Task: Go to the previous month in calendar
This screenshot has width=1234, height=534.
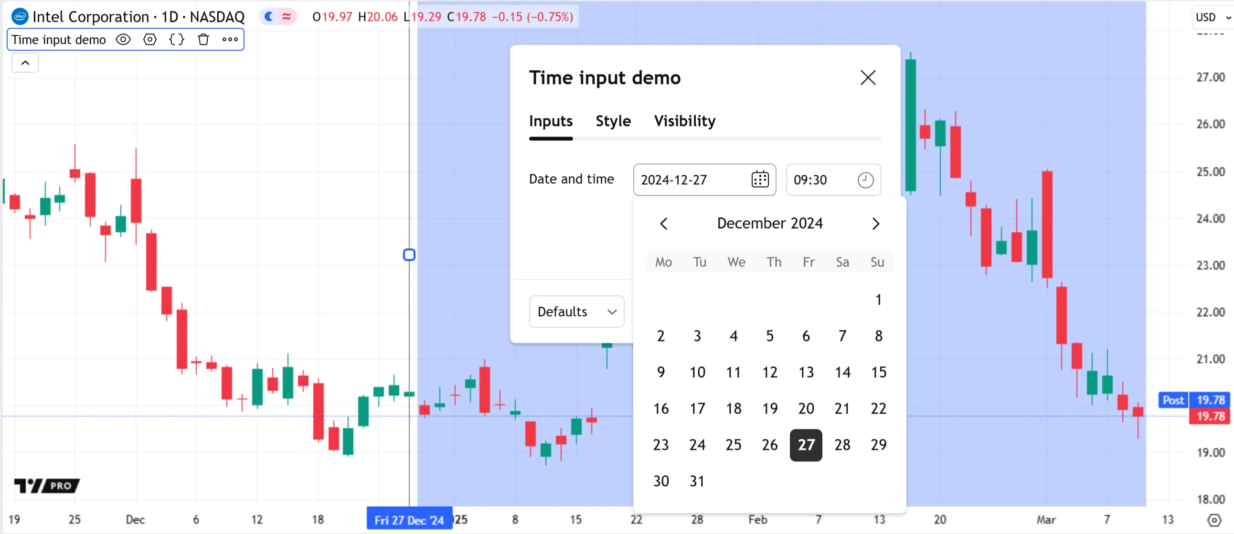Action: coord(663,224)
